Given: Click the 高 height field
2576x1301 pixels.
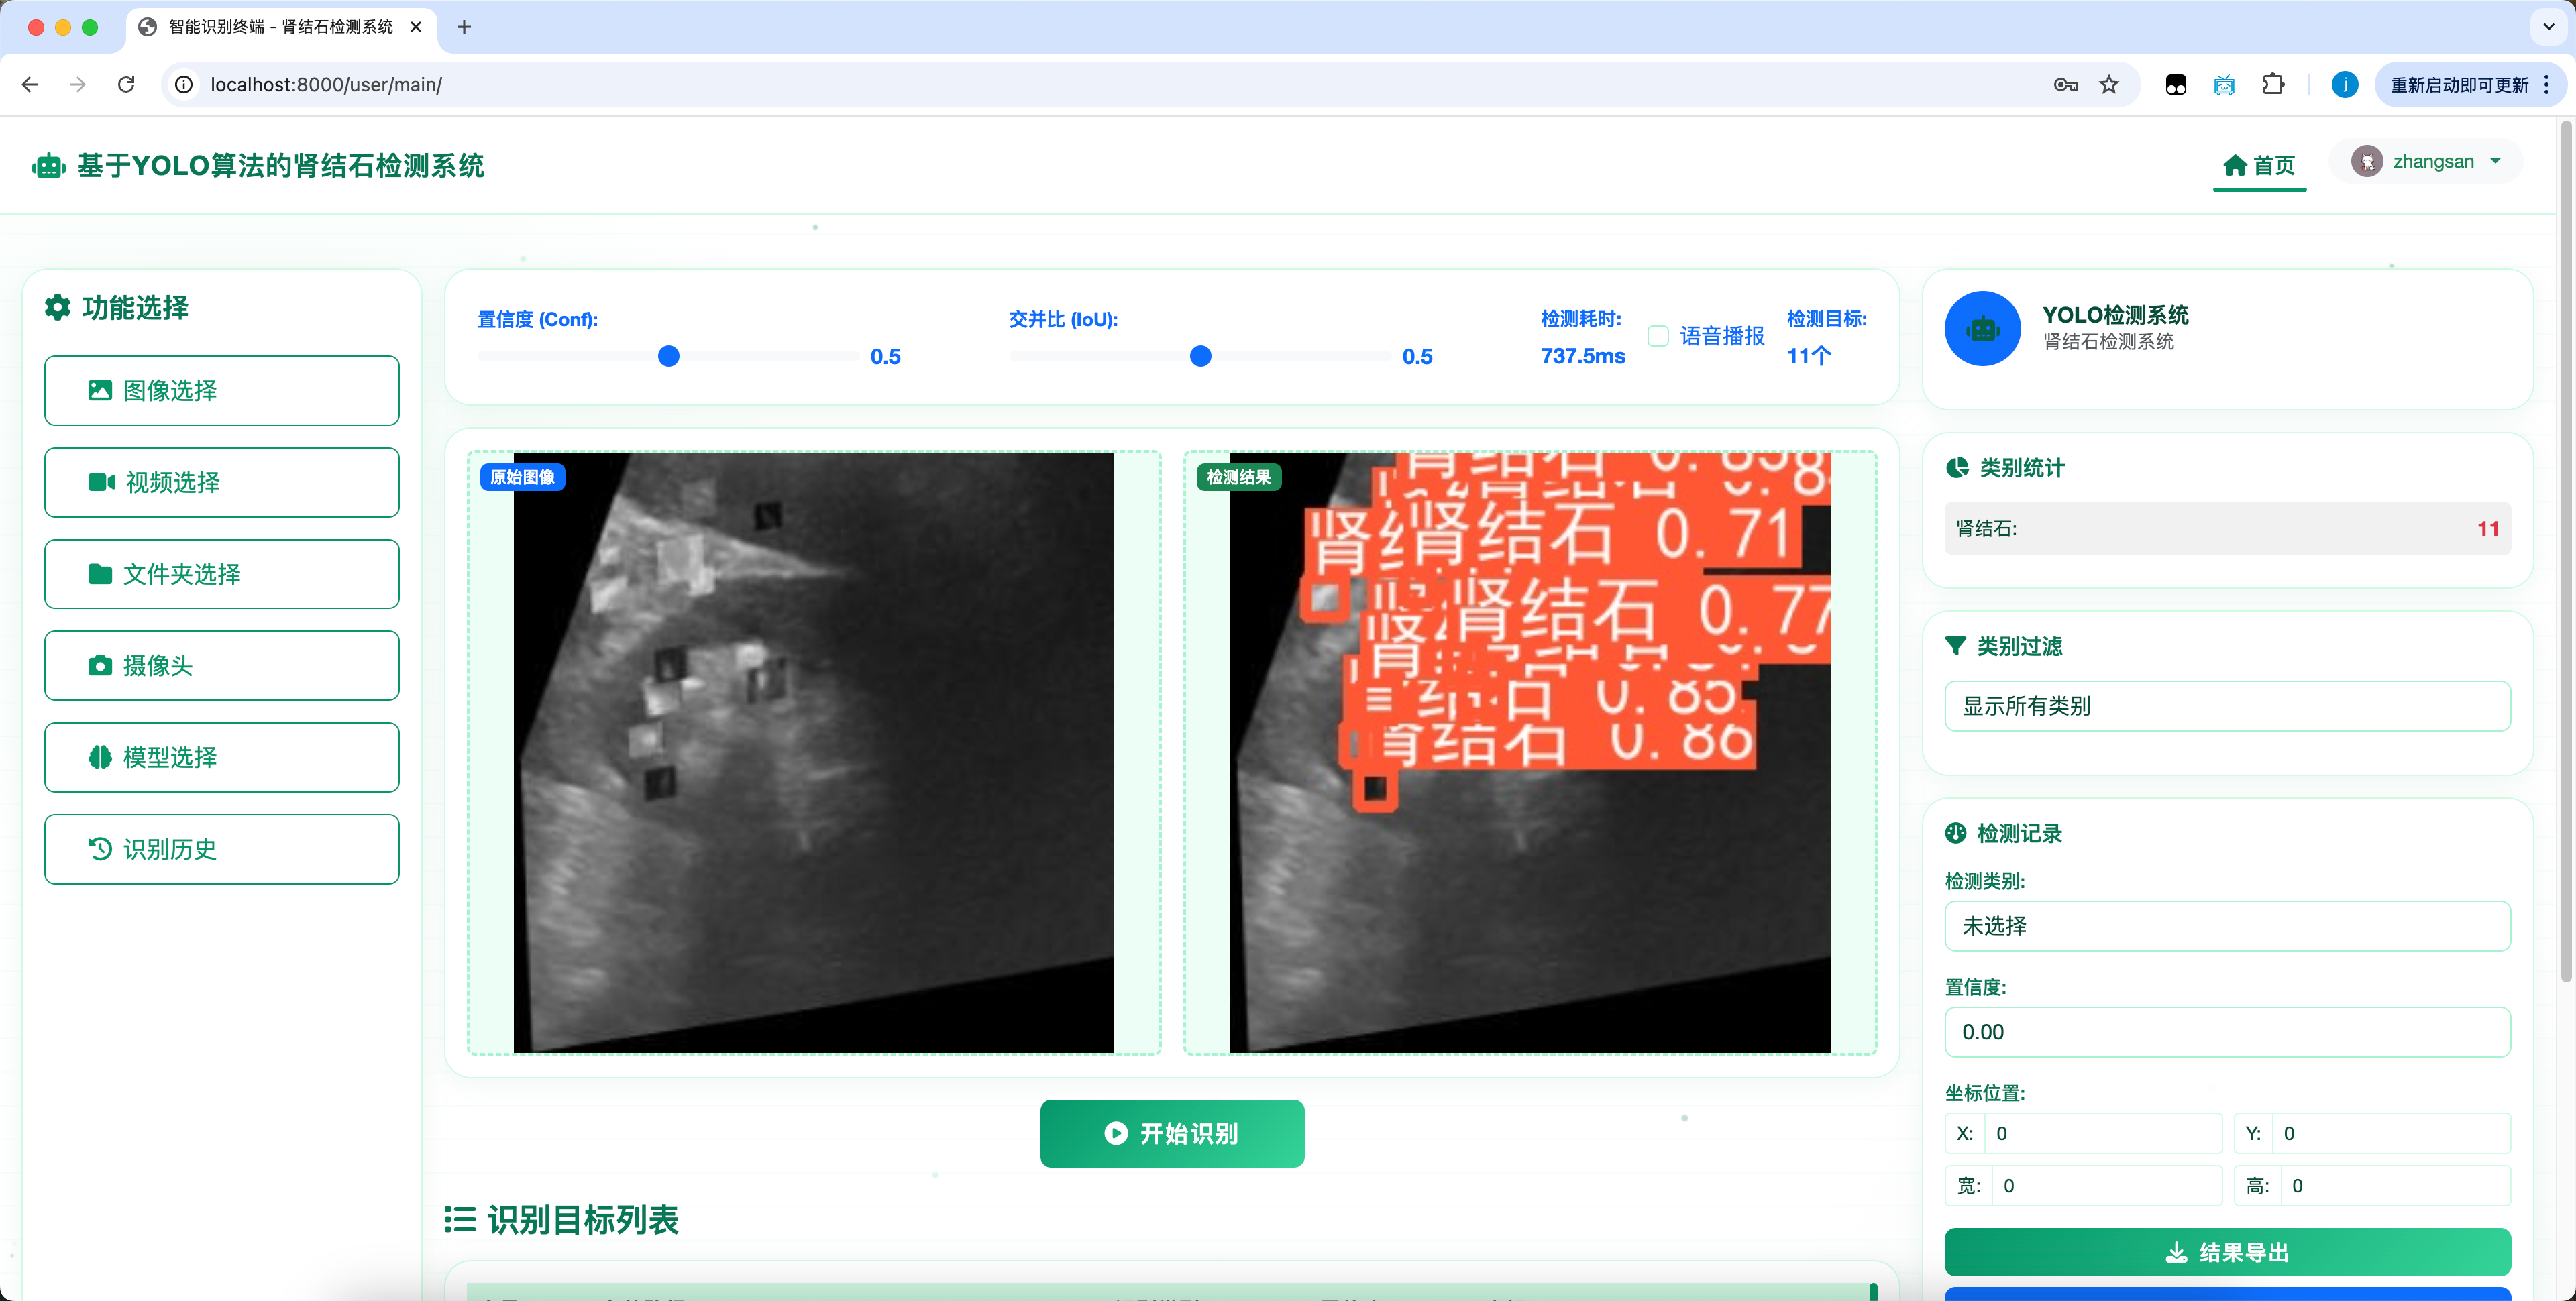Looking at the screenshot, I should click(2395, 1185).
